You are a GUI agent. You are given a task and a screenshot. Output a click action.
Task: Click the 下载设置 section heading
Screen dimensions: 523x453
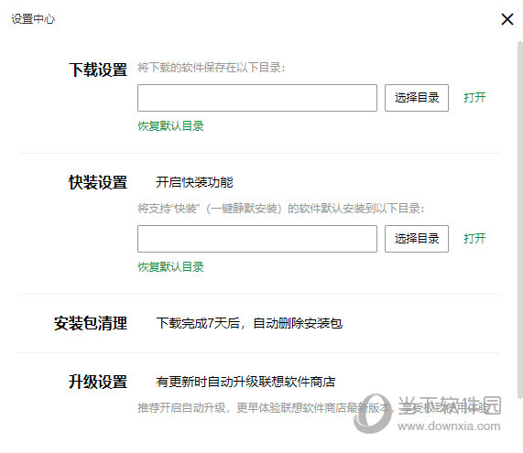(98, 70)
